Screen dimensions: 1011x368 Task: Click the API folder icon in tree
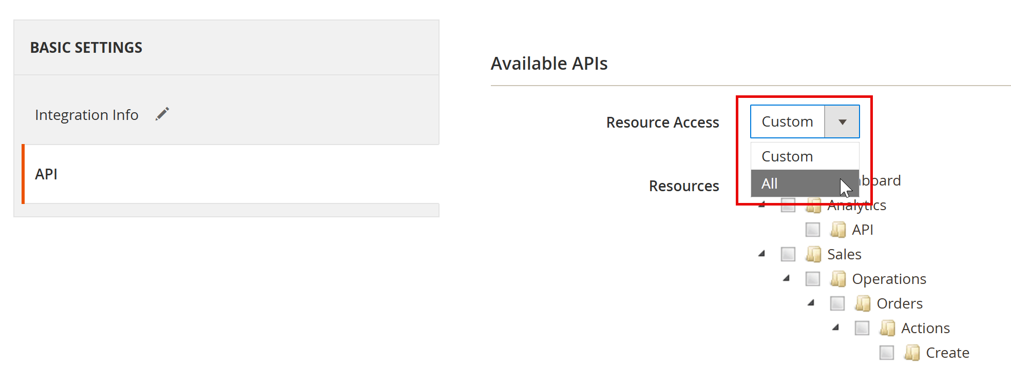click(838, 230)
